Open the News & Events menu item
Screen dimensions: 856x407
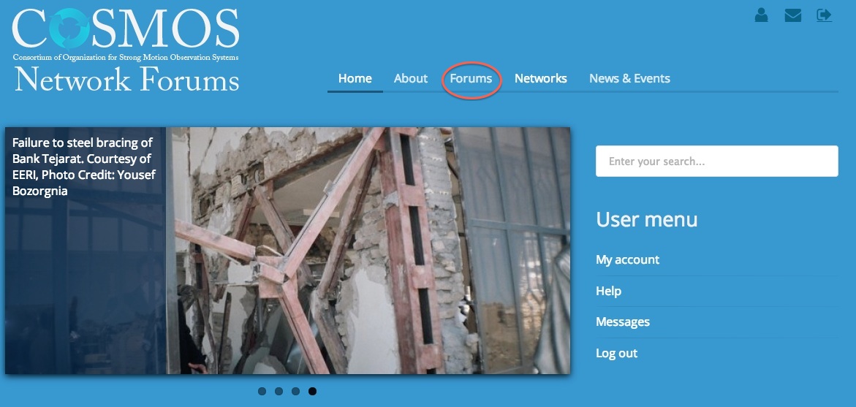point(629,79)
